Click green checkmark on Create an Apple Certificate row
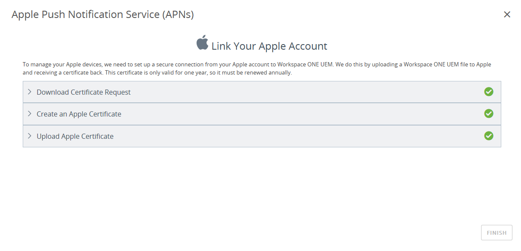 pyautogui.click(x=488, y=114)
